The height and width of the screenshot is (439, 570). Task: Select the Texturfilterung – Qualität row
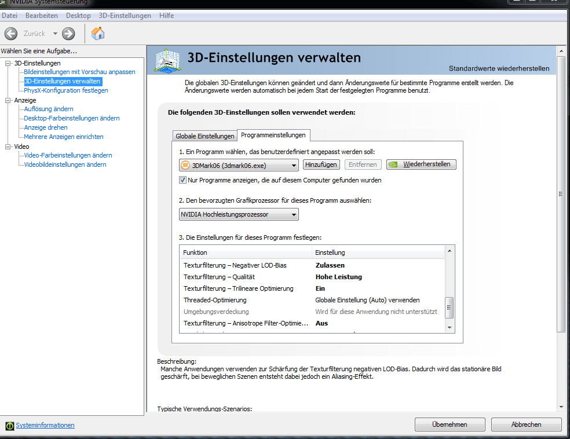[x=312, y=277]
